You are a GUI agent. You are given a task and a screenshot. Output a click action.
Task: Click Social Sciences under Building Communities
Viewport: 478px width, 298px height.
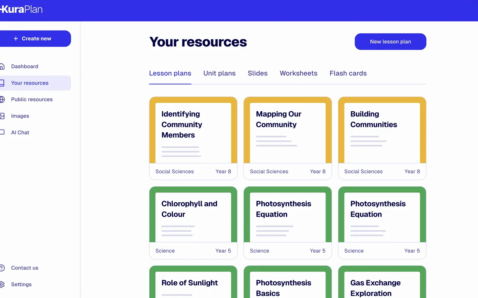point(363,172)
